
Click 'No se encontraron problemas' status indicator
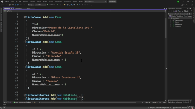pos(22,102)
